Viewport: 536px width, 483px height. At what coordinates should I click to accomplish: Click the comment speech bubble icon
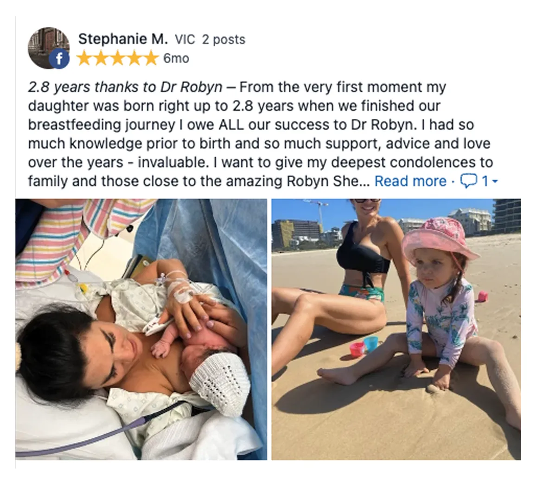[468, 181]
